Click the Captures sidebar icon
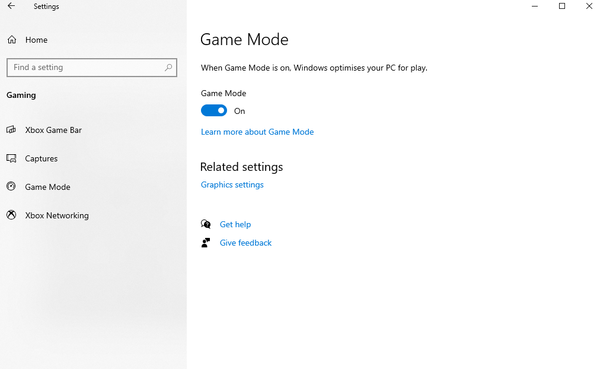Viewport: 600px width, 369px height. 11,158
